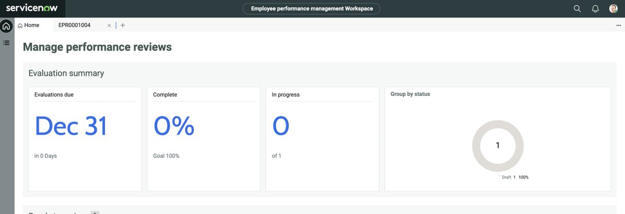Click the In progress 0 value
Screen dimensions: 625x214
tap(281, 126)
